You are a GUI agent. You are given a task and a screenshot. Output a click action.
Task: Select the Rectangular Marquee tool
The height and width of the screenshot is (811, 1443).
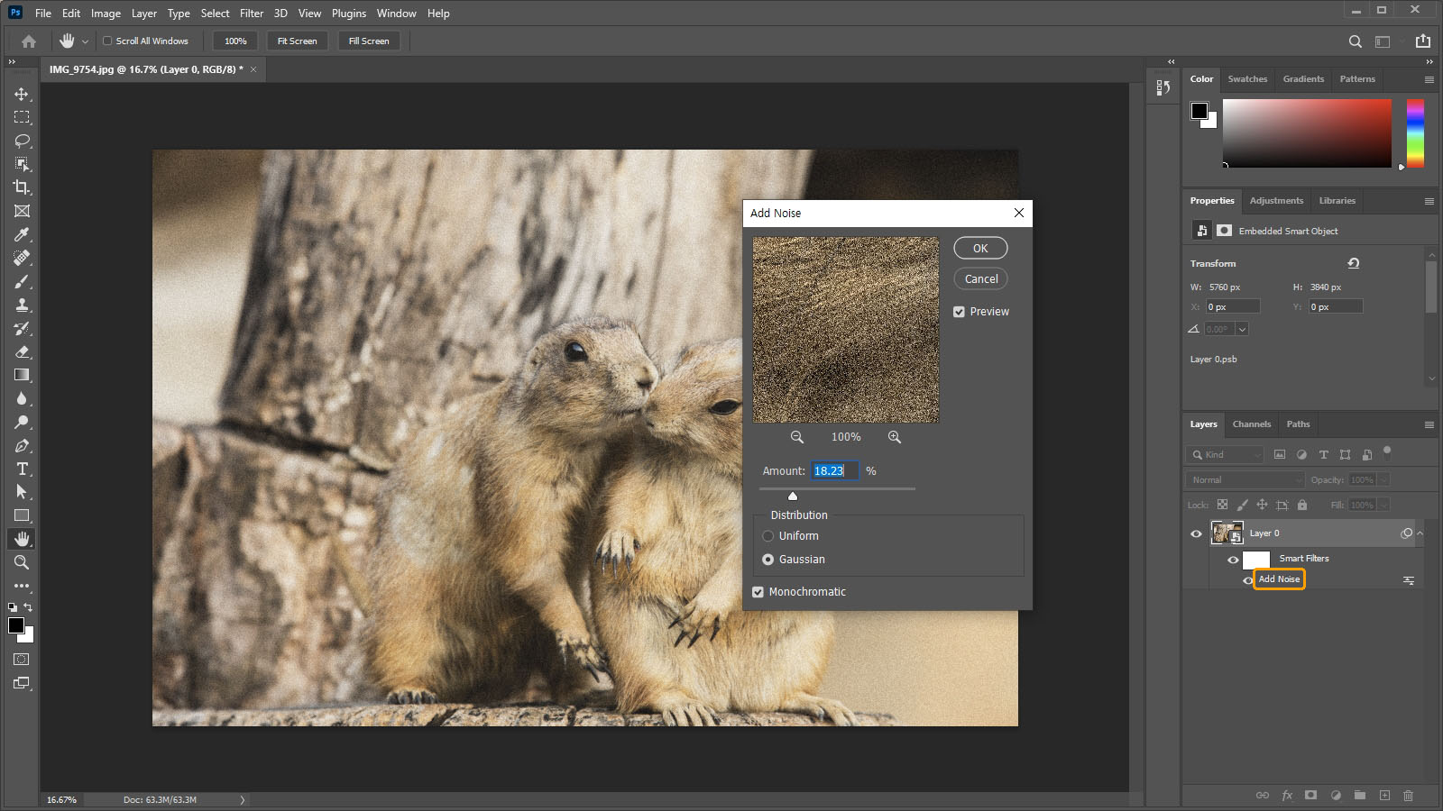22,117
